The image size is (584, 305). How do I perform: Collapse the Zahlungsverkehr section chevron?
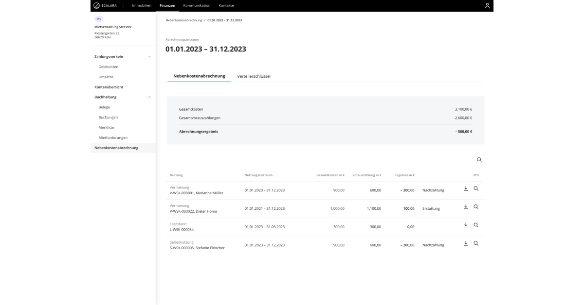point(149,56)
